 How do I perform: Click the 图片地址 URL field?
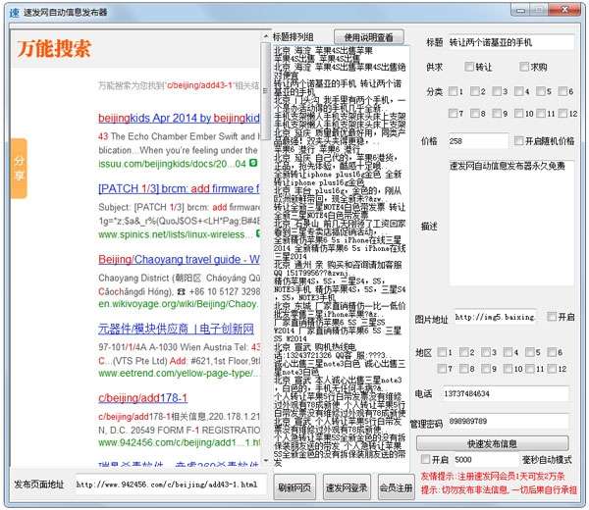coord(495,318)
